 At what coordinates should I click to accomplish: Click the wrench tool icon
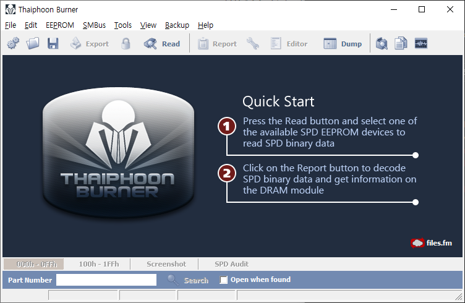253,43
